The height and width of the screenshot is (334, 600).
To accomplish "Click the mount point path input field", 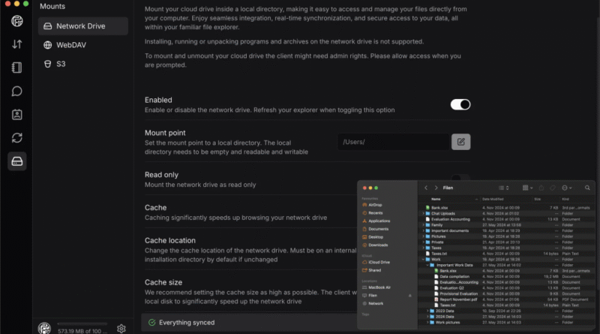I will [x=393, y=142].
